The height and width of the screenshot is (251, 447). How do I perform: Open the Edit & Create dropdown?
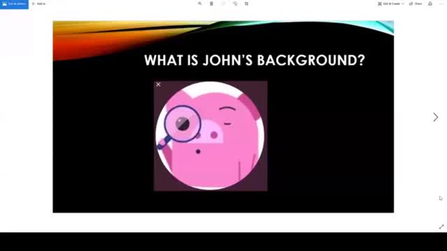390,3
